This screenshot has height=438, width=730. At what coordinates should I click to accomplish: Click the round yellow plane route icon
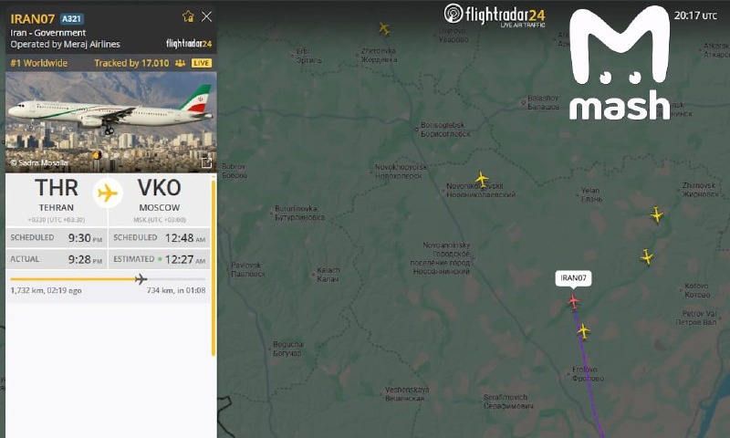point(108,193)
